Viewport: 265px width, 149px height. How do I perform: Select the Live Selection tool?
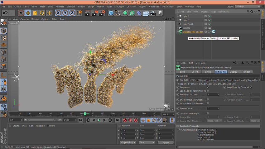coord(21,13)
